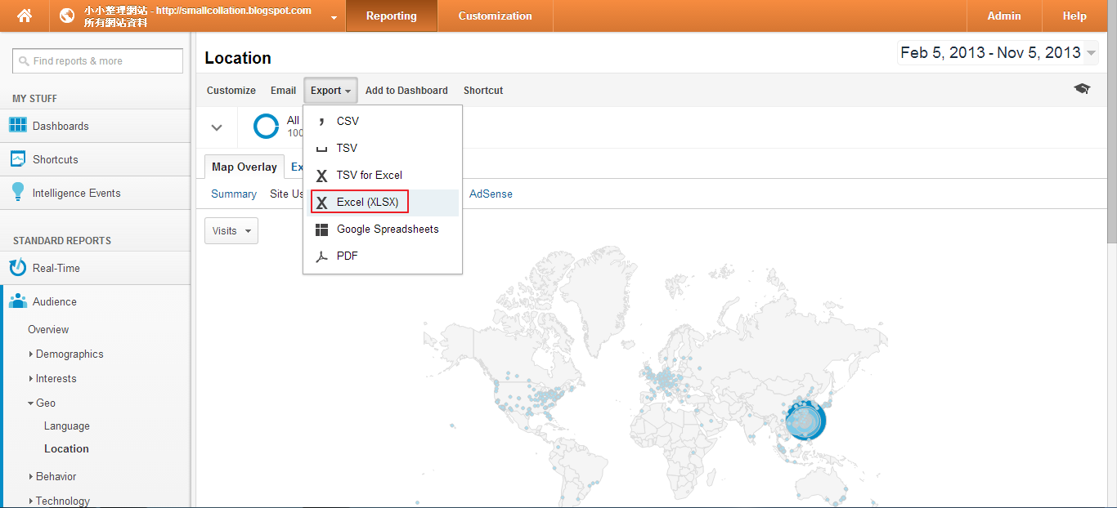Choose the PDF export icon
Viewport: 1117px width, 508px height.
(321, 256)
